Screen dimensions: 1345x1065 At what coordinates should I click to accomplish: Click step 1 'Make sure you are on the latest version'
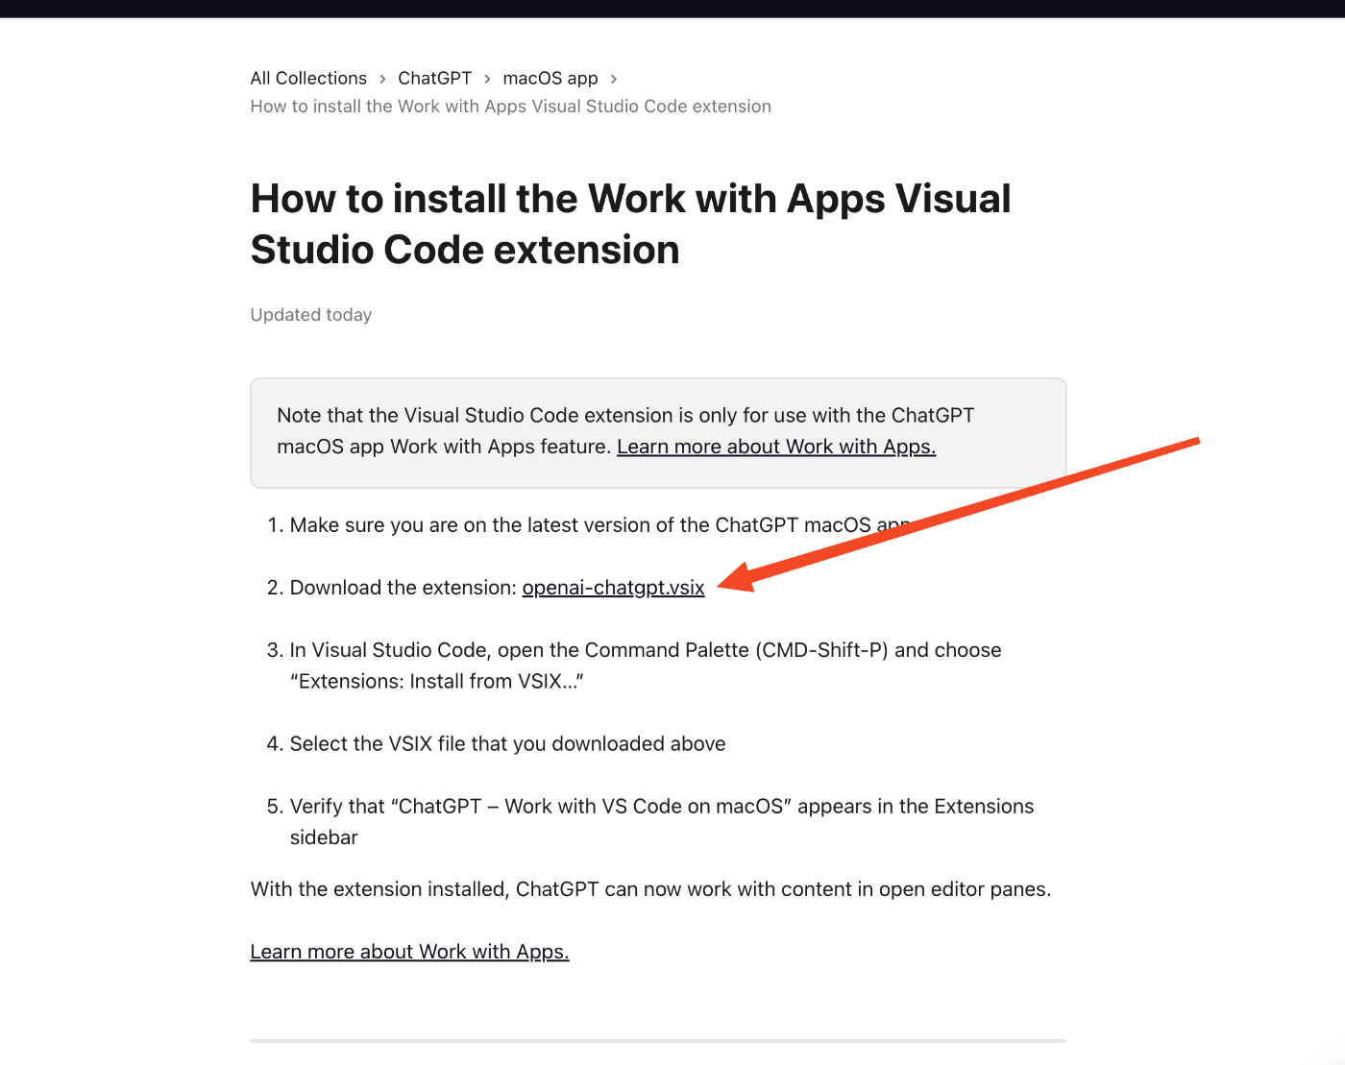coord(600,525)
